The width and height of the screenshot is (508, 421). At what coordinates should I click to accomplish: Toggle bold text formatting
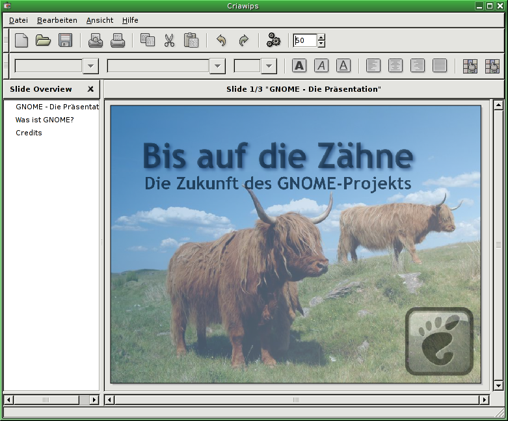[299, 66]
